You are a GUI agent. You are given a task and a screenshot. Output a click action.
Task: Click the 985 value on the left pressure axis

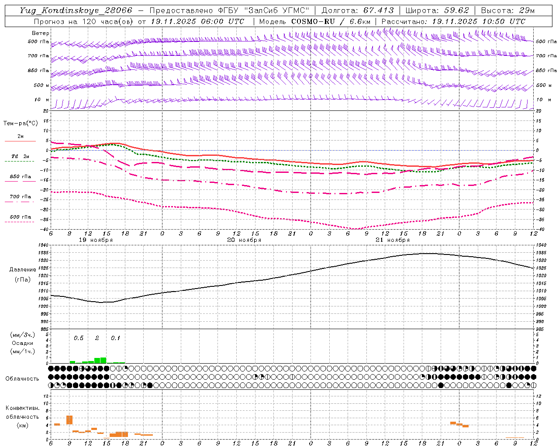(45, 329)
